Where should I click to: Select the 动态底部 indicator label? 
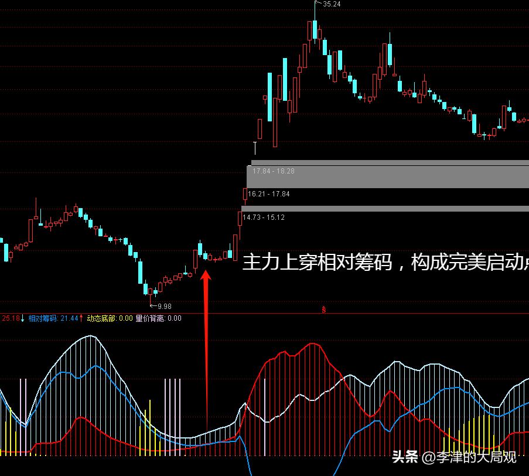[x=101, y=318]
